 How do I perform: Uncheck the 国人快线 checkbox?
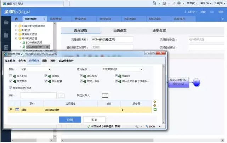click(81, 76)
